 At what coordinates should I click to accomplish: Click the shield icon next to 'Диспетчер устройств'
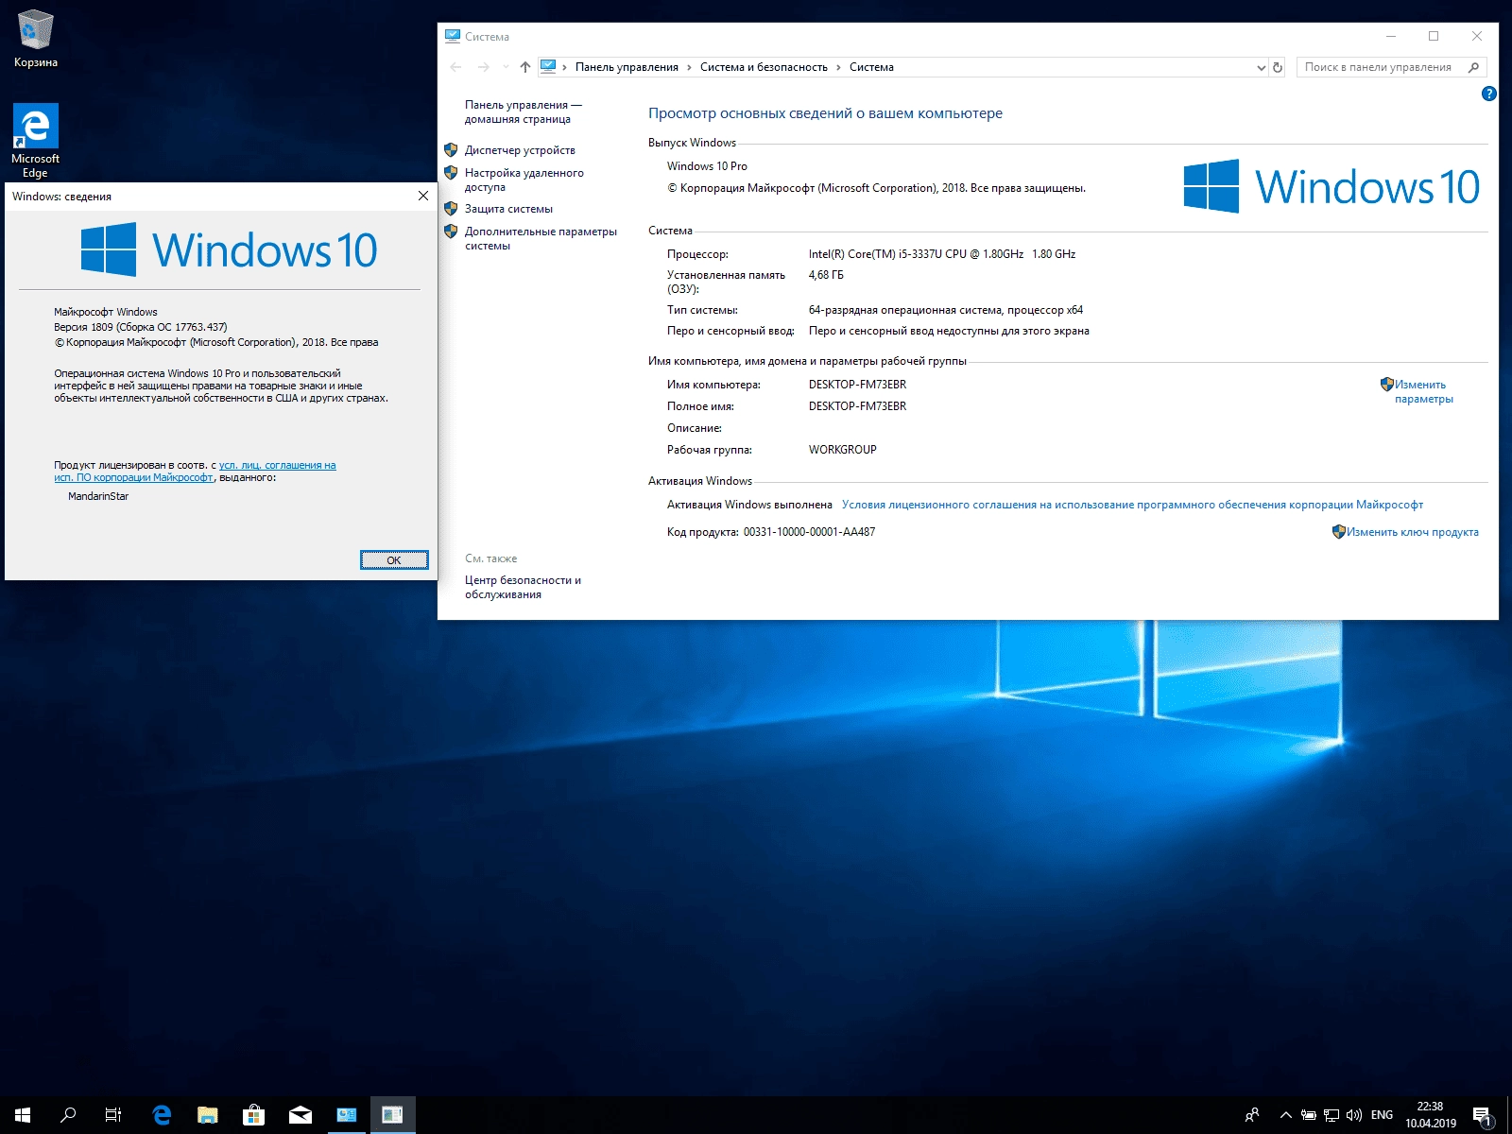coord(451,150)
